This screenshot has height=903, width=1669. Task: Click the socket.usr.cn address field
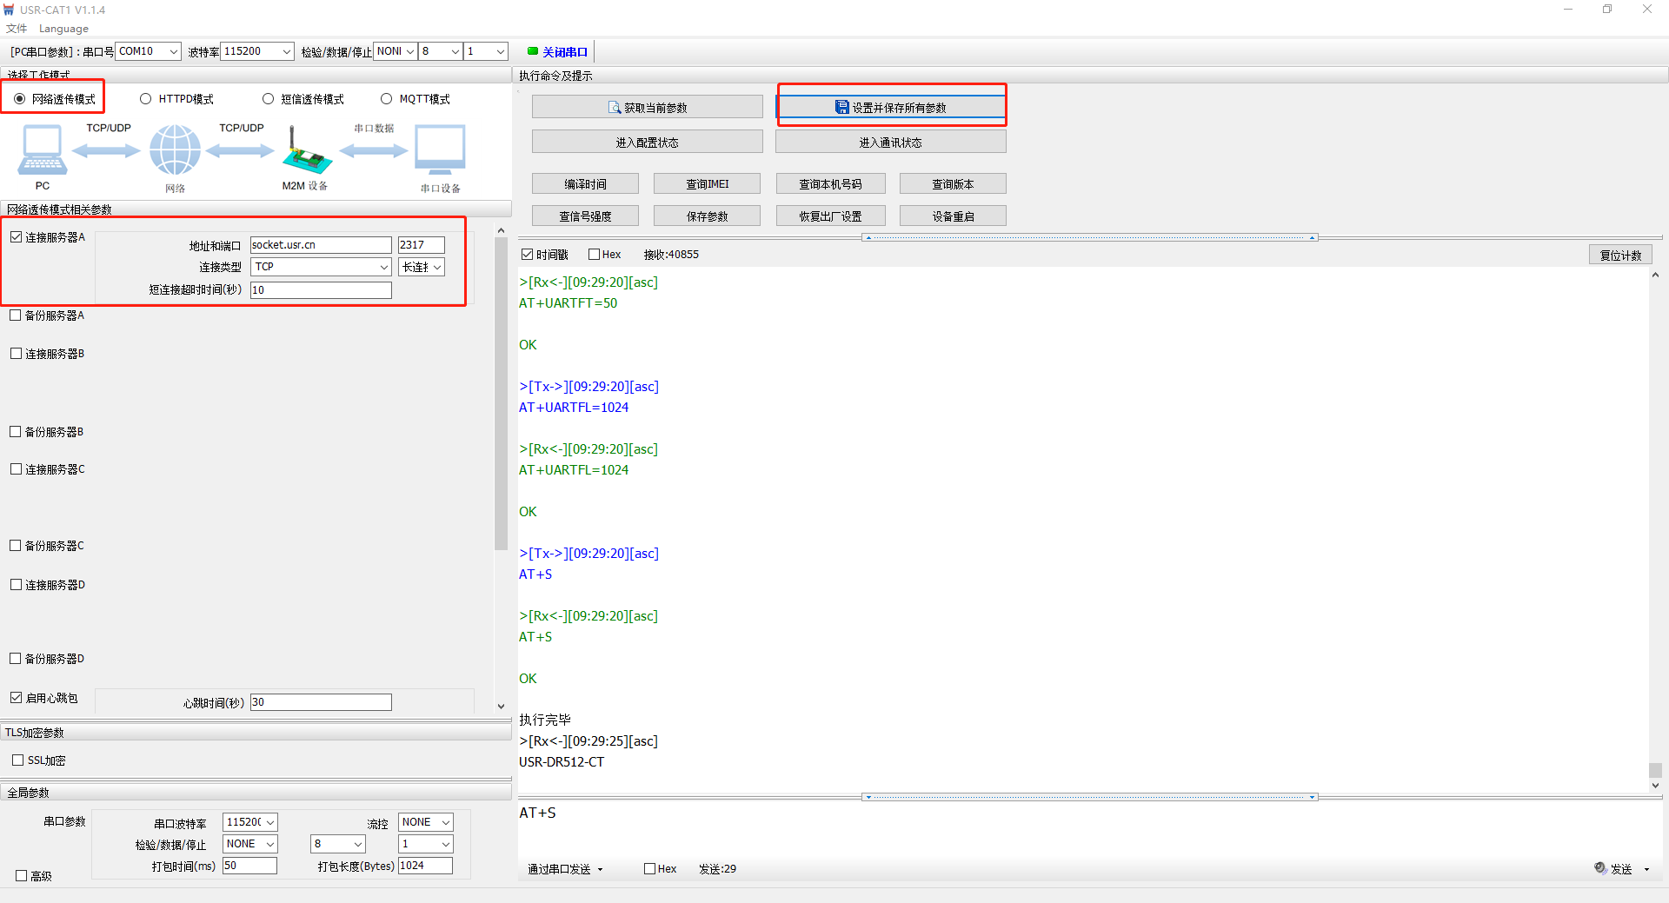pyautogui.click(x=320, y=245)
